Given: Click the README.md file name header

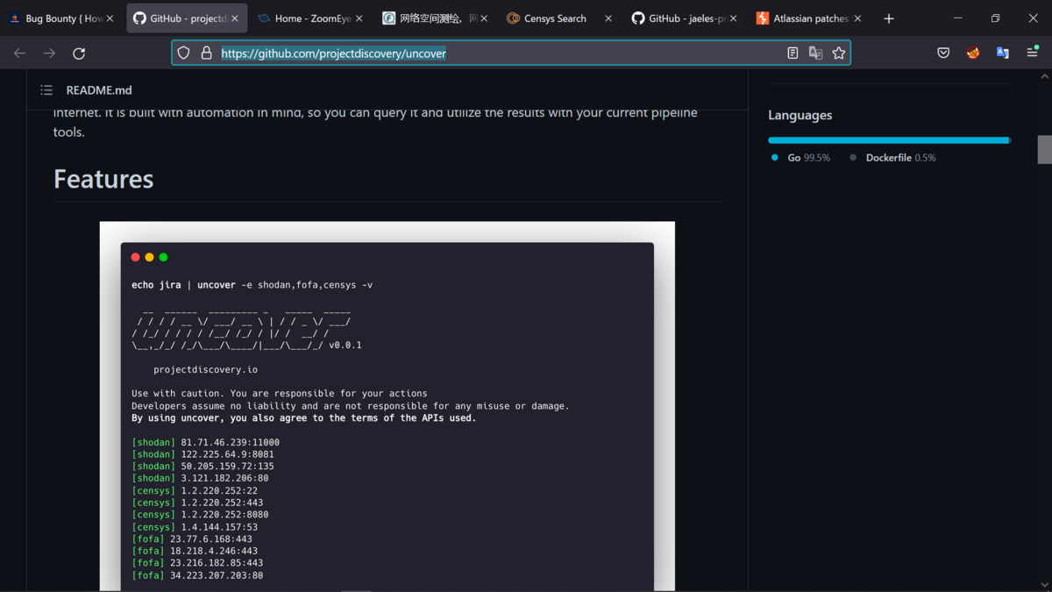Looking at the screenshot, I should (99, 90).
